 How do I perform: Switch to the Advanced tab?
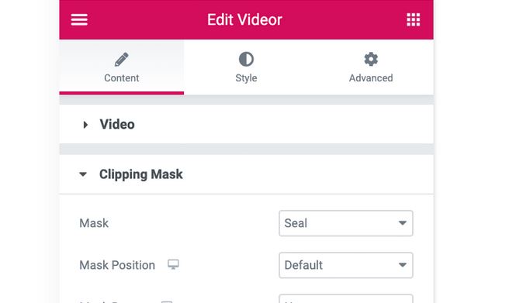(371, 67)
